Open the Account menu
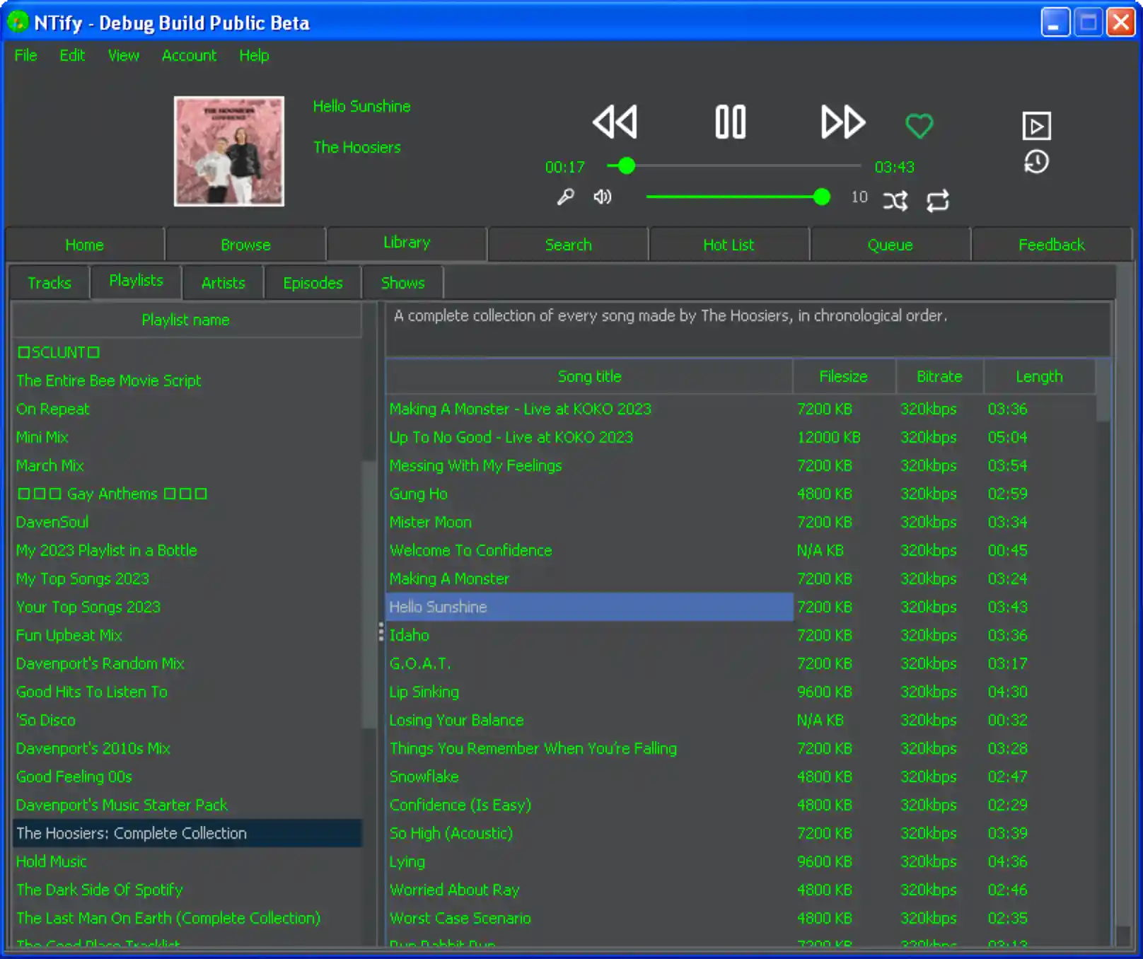Screen dimensions: 1143x959 pos(188,55)
